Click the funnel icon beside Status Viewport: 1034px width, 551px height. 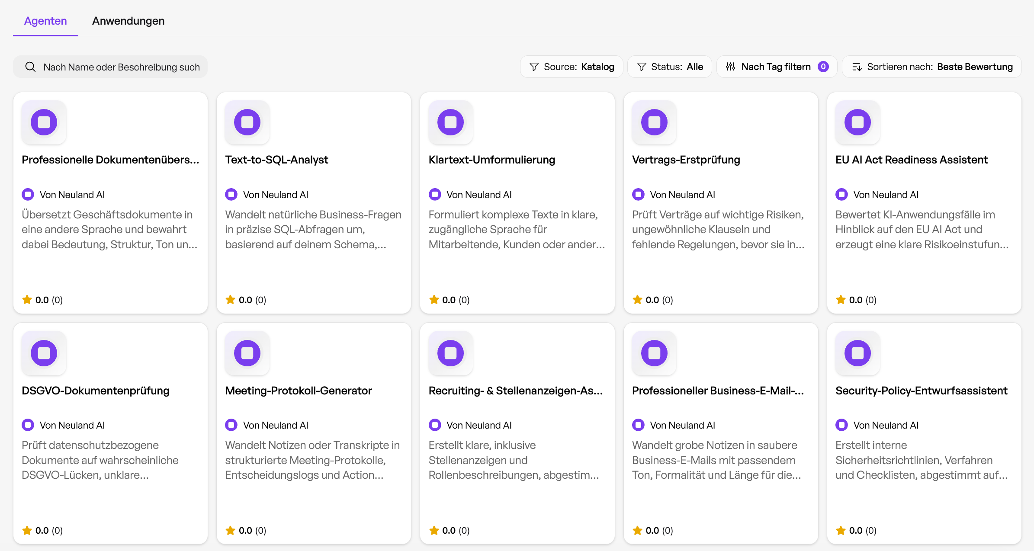pyautogui.click(x=642, y=67)
